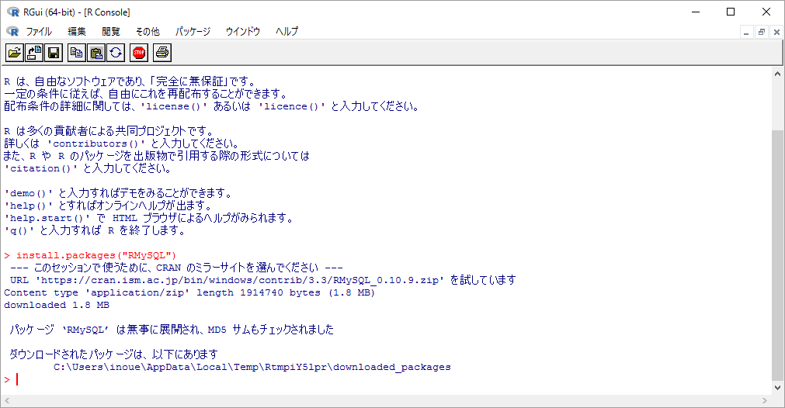Click the Content type 'application/zip' line
785x408 pixels.
point(189,292)
